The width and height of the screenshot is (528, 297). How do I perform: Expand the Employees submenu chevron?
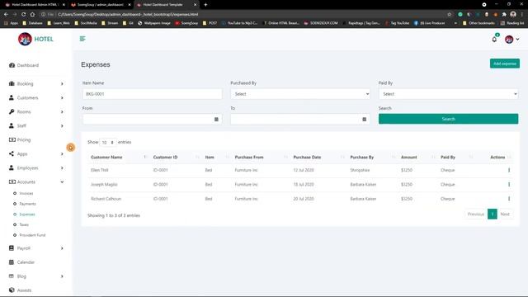tap(62, 168)
